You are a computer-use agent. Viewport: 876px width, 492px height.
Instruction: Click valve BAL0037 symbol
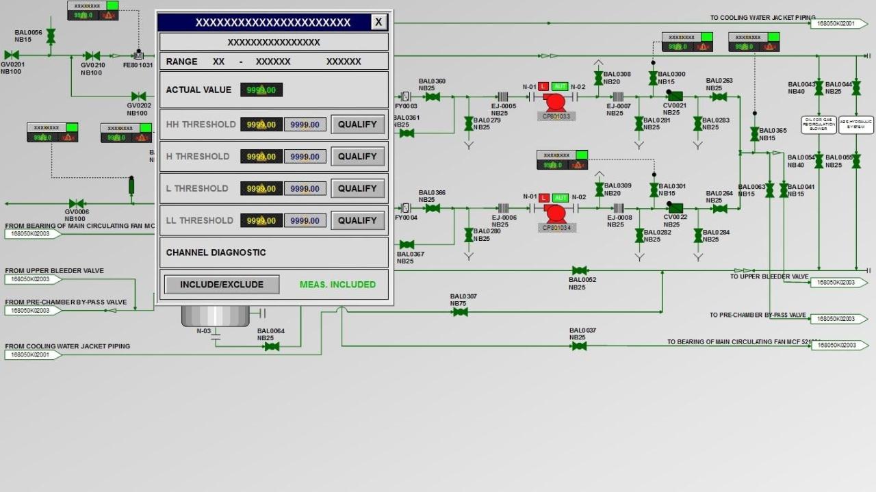(x=579, y=346)
